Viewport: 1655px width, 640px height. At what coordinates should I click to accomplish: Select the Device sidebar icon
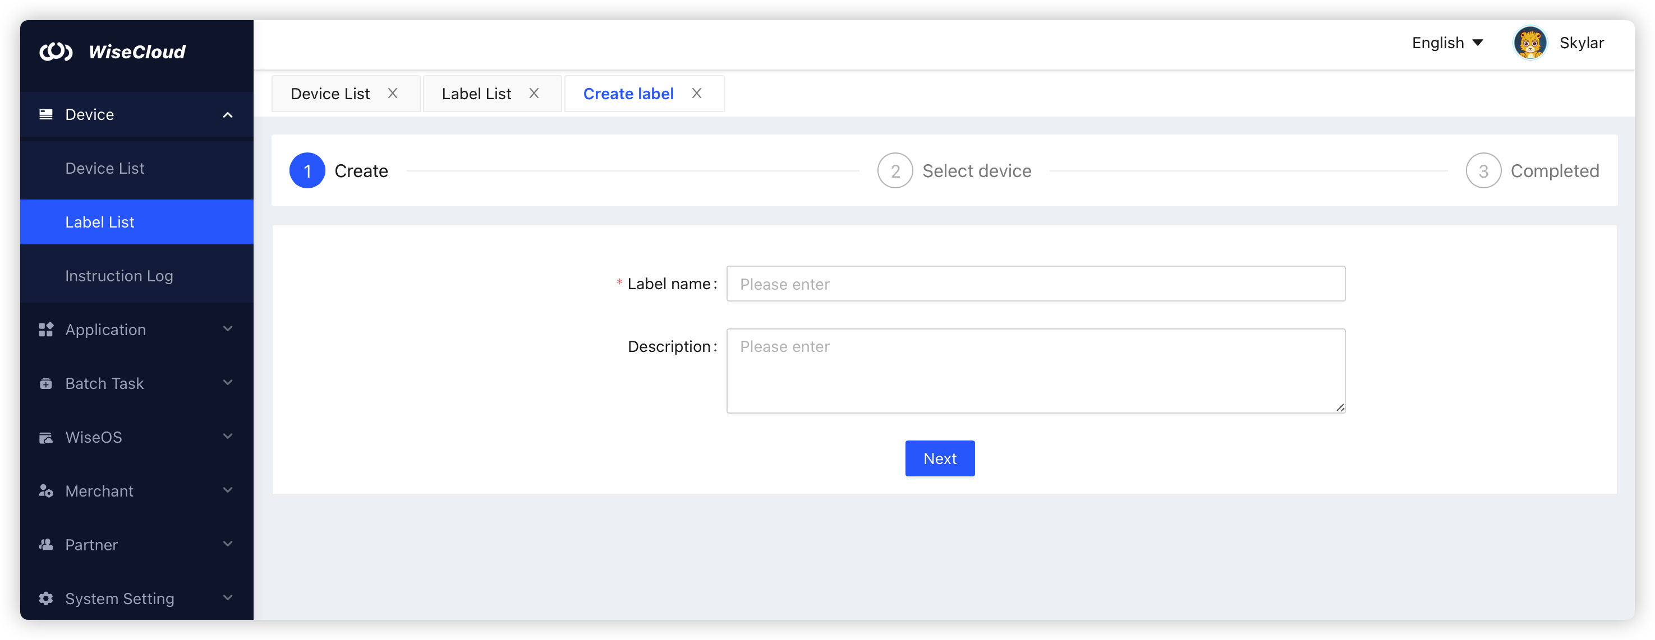tap(46, 114)
